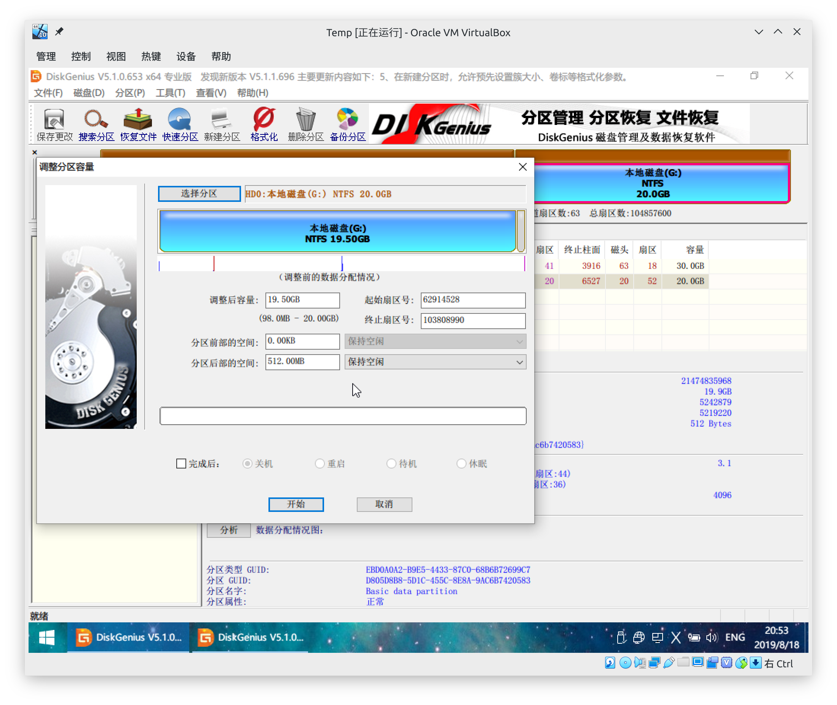
Task: Open VirtualBox 帮助 menu
Action: pos(221,56)
